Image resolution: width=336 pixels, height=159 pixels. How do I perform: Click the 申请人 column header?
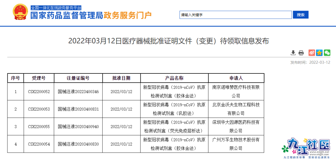click(x=236, y=78)
